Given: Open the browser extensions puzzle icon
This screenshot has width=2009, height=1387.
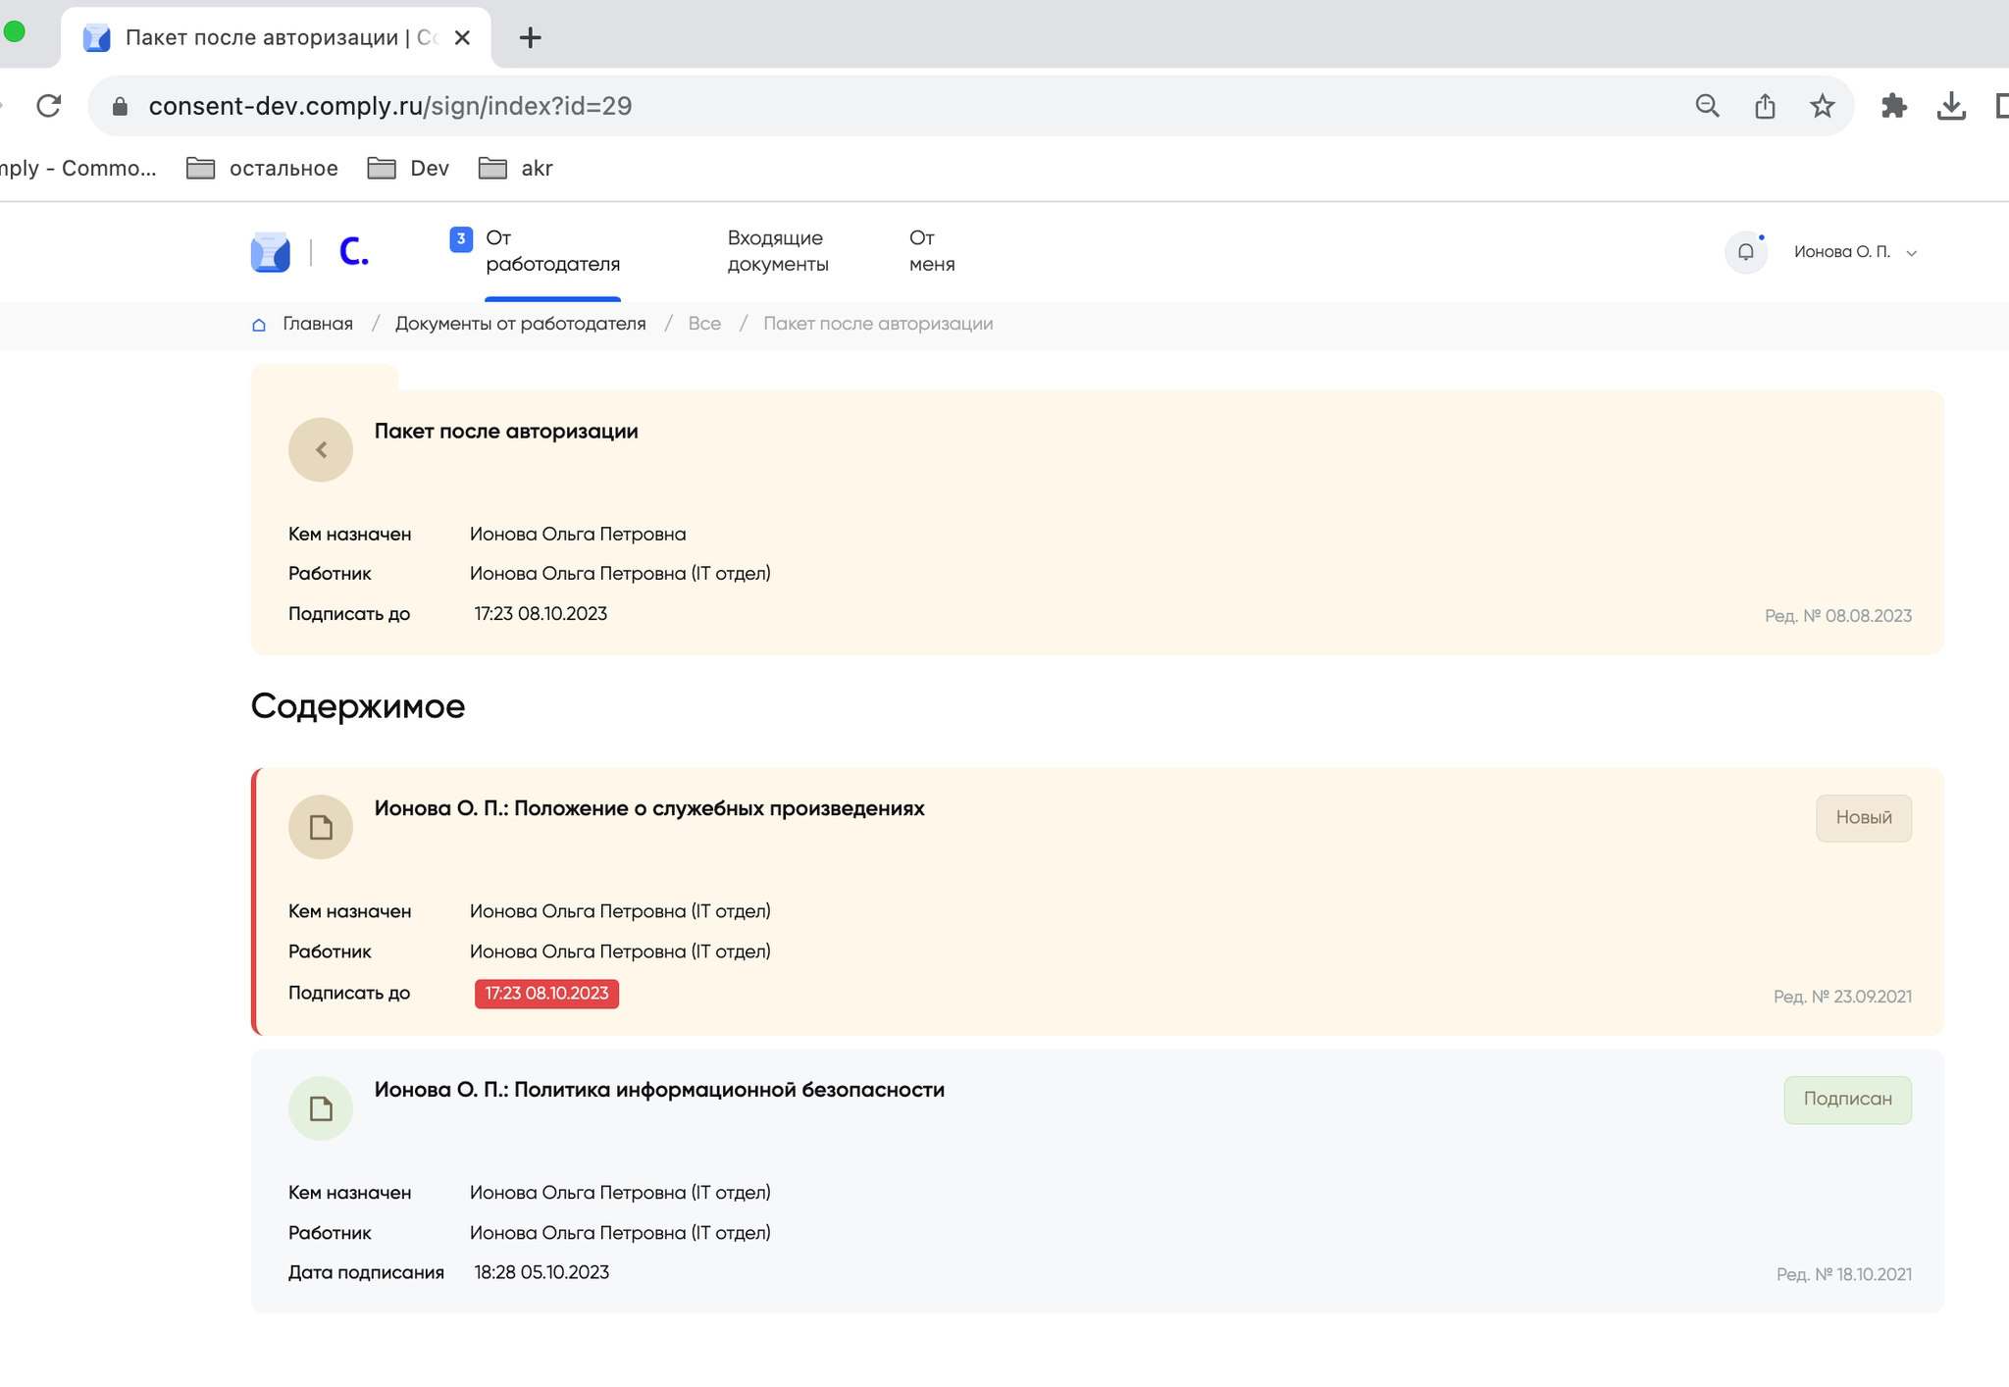Looking at the screenshot, I should 1893,106.
